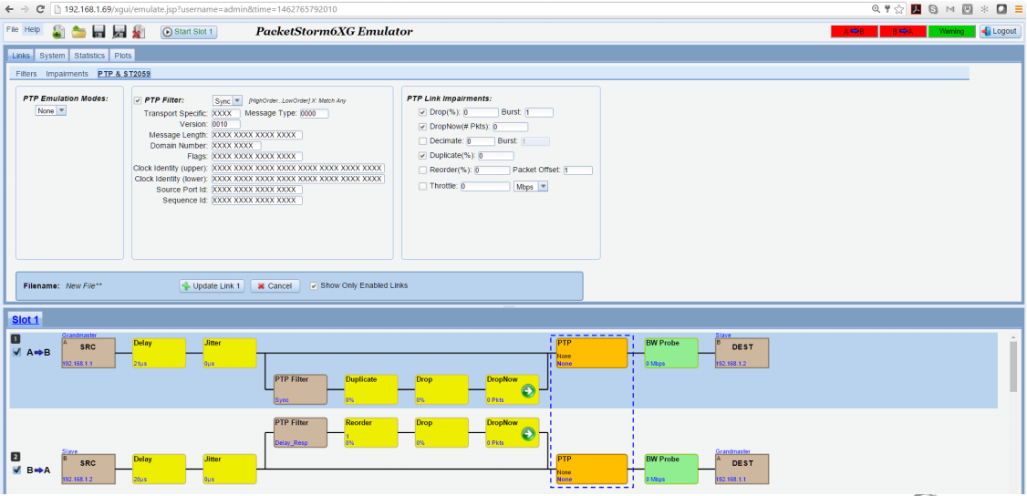Click the Delete file icon with red X
1027x496 pixels.
click(139, 32)
